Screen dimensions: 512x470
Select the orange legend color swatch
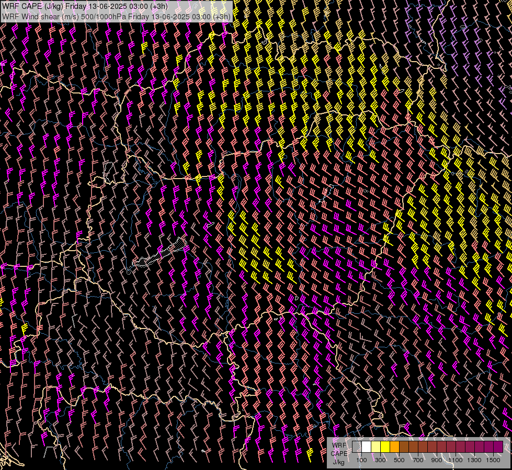394,446
